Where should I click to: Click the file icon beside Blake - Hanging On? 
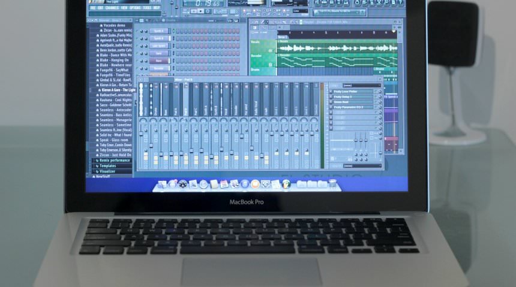click(98, 60)
